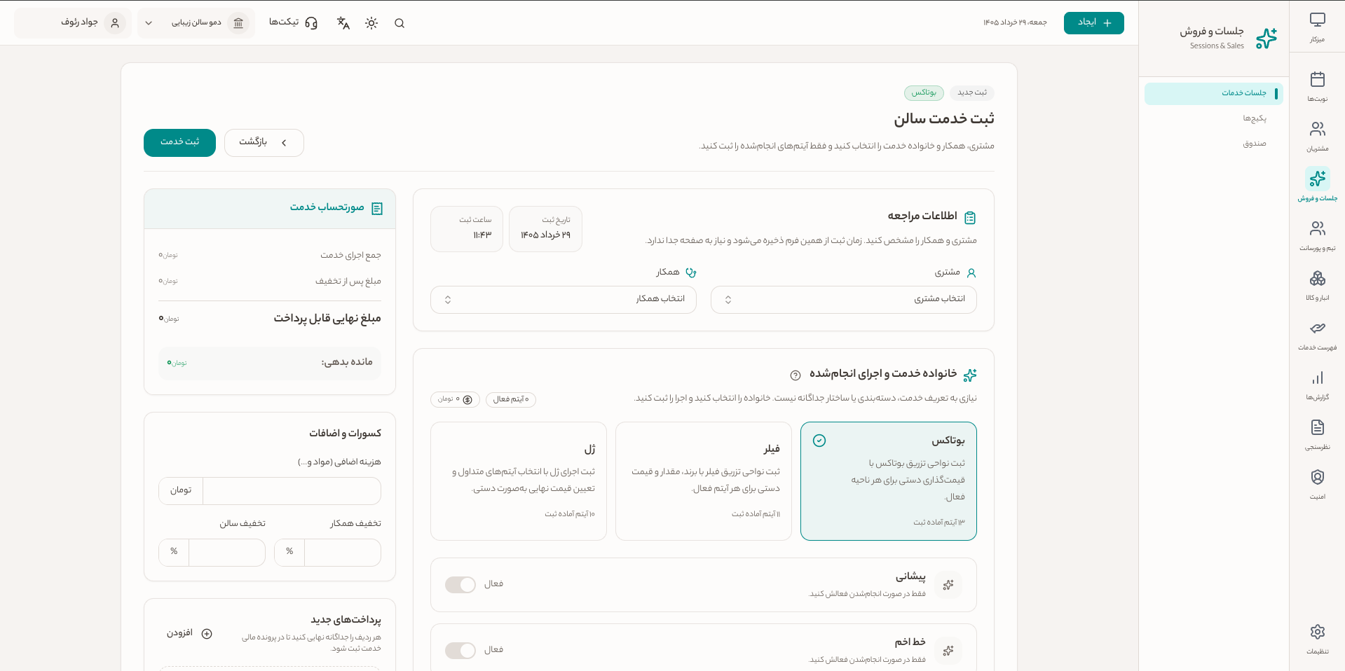Image resolution: width=1345 pixels, height=671 pixels.
Task: Click the ۰ آیتم فعال counter badge
Action: 511,399
